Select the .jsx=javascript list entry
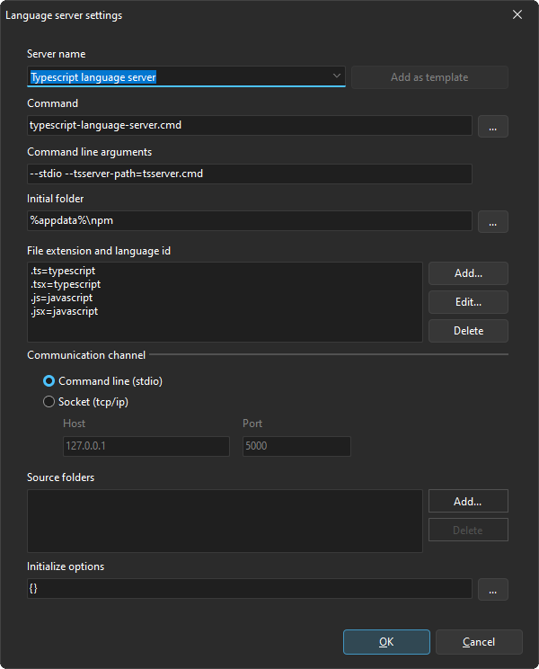This screenshot has width=539, height=669. [x=64, y=311]
